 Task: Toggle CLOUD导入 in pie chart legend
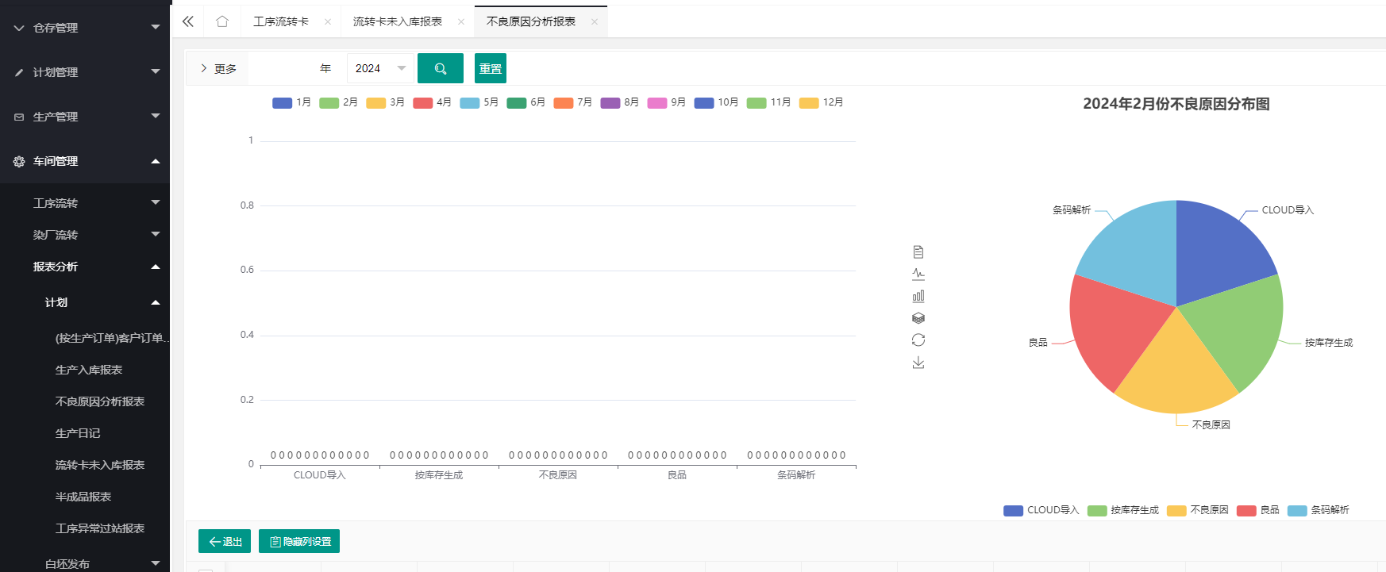tap(1041, 510)
